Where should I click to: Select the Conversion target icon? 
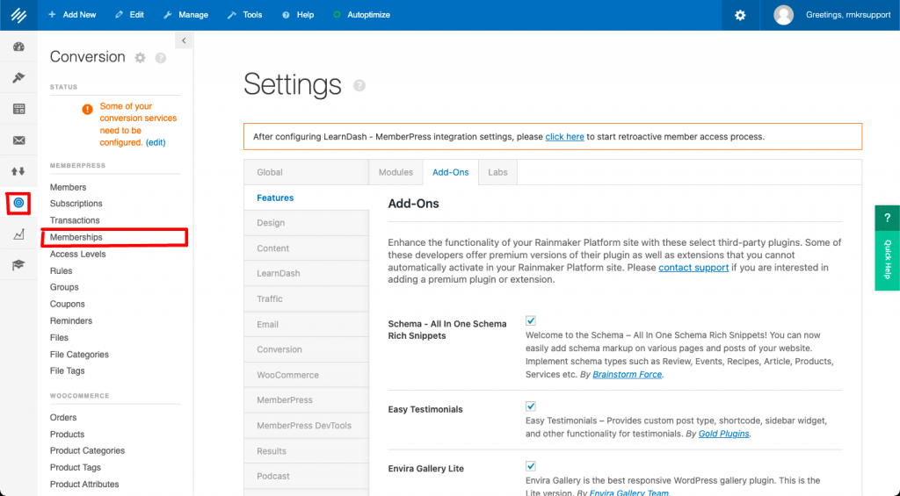point(18,203)
